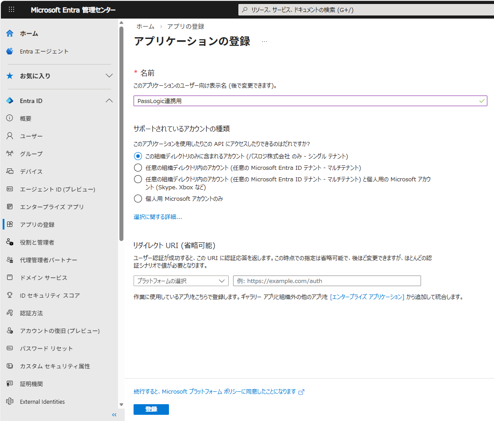Open 証明機関 menu item

coord(31,384)
